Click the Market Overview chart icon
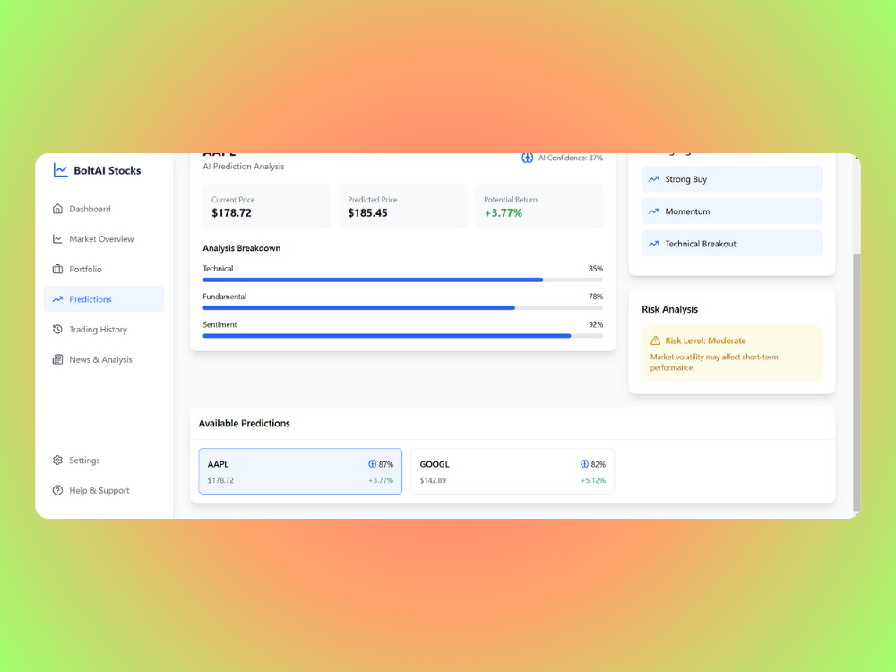896x672 pixels. 57,239
